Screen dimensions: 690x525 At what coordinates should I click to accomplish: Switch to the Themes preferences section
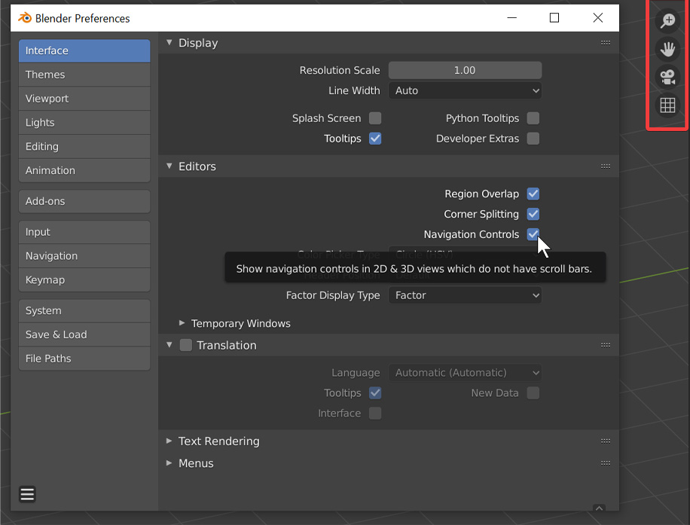(x=84, y=75)
